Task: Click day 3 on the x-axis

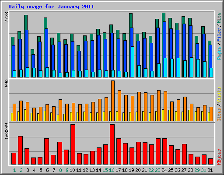Action: pos(28,170)
